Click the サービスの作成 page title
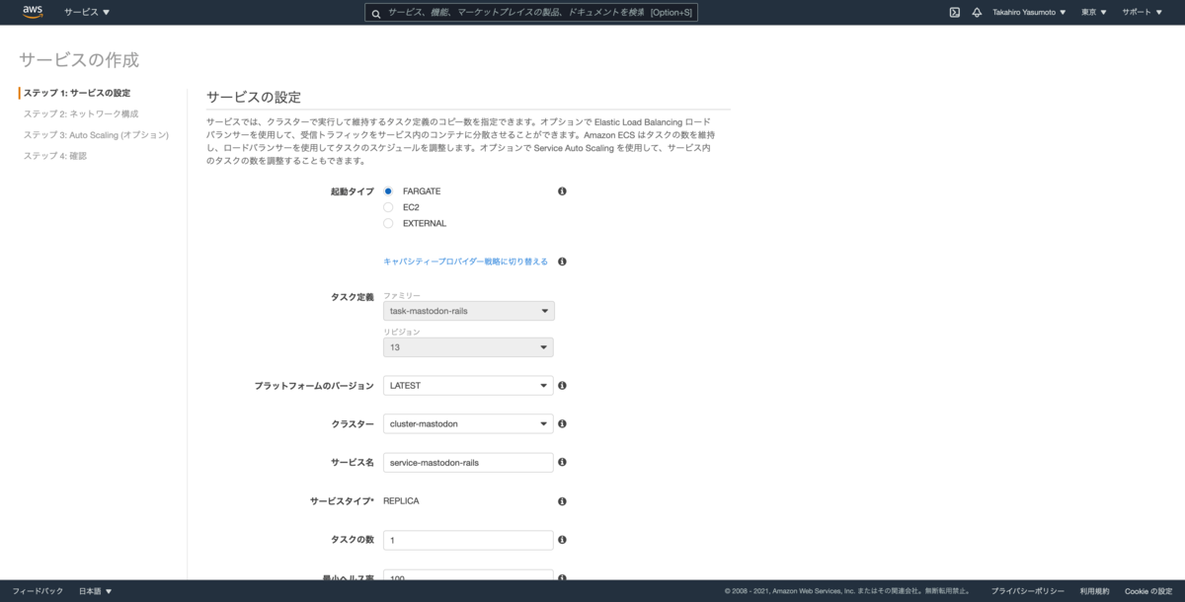 [79, 59]
